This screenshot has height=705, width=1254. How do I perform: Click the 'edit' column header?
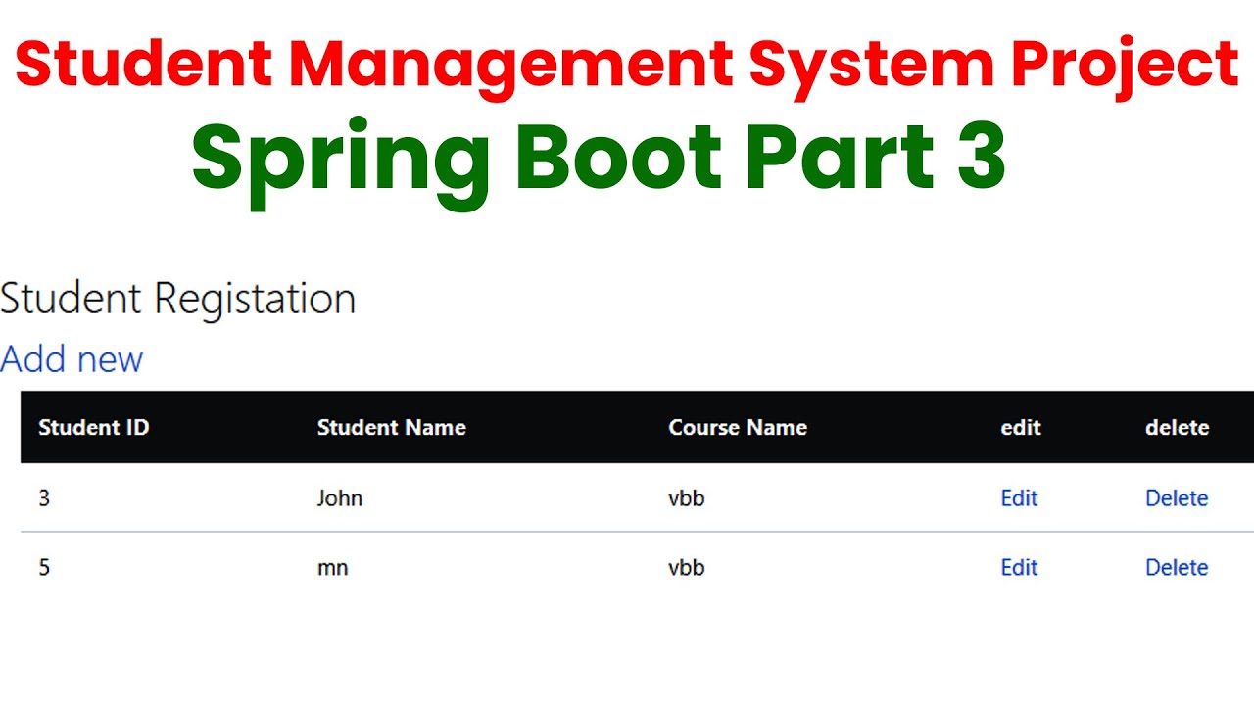click(x=1021, y=428)
